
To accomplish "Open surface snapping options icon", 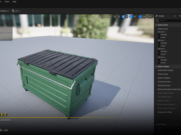I will pyautogui.click(x=119, y=16).
